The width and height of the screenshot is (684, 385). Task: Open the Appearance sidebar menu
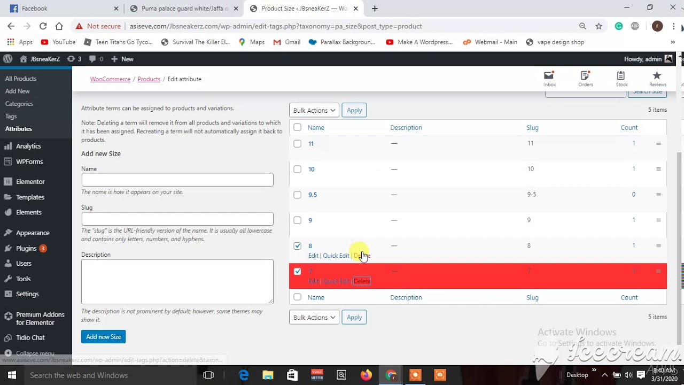click(33, 233)
